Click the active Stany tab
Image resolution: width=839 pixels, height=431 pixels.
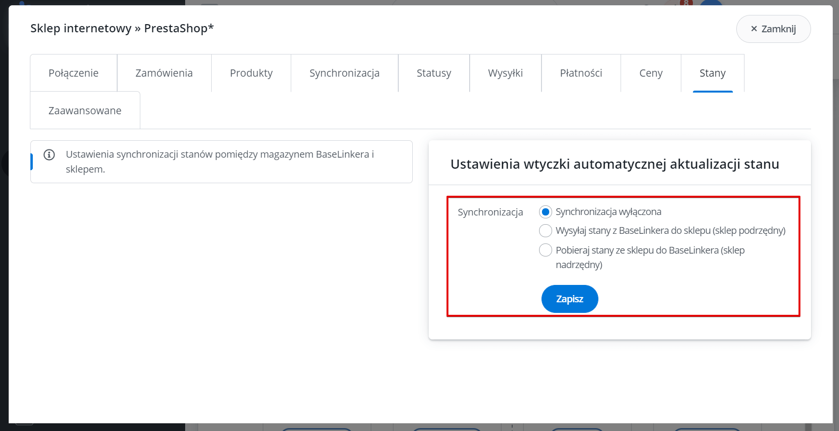tap(713, 73)
